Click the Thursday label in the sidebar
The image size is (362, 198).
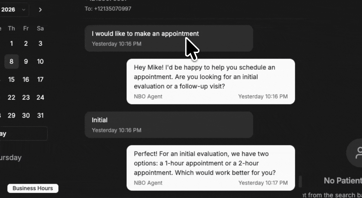coord(11,158)
